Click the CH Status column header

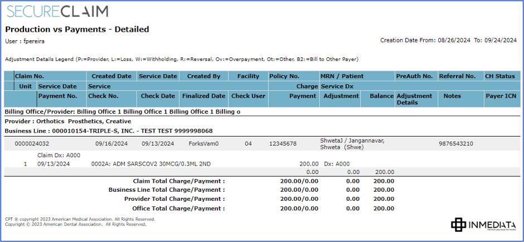click(500, 76)
